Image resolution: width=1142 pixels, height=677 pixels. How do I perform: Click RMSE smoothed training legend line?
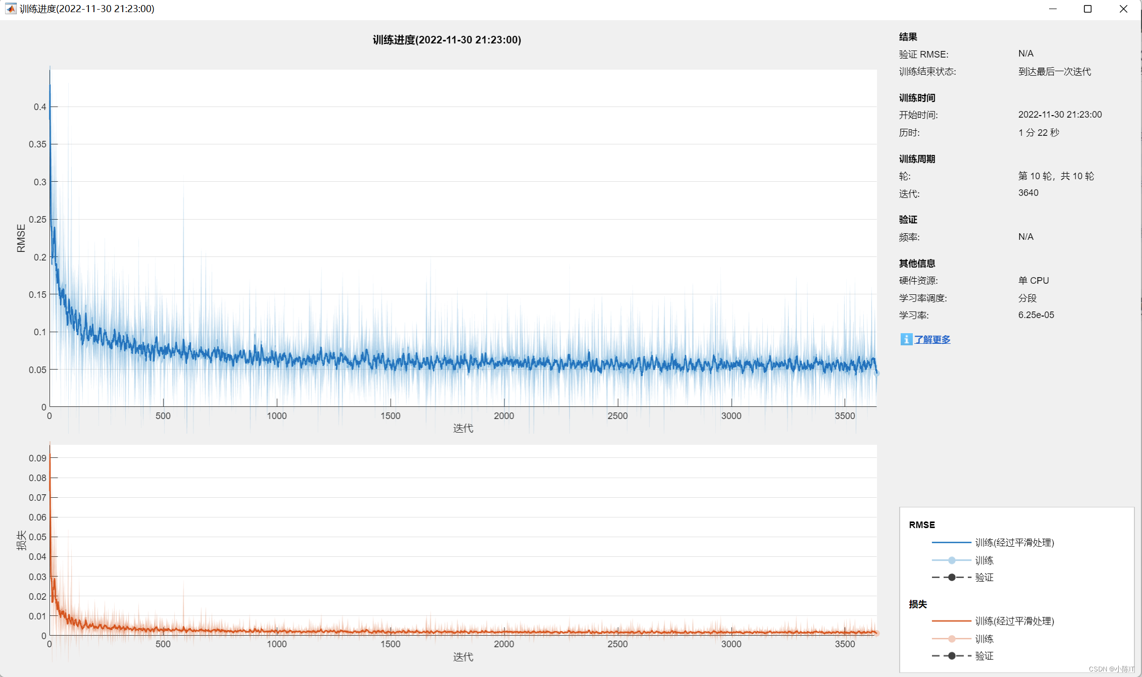pyautogui.click(x=951, y=542)
